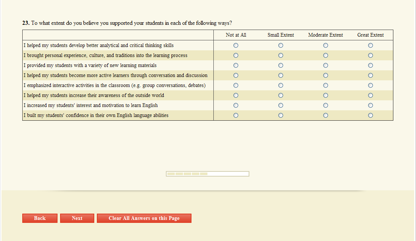
Task: Choose 'Great Extent' for interactive classroom activities
Action: click(x=370, y=86)
